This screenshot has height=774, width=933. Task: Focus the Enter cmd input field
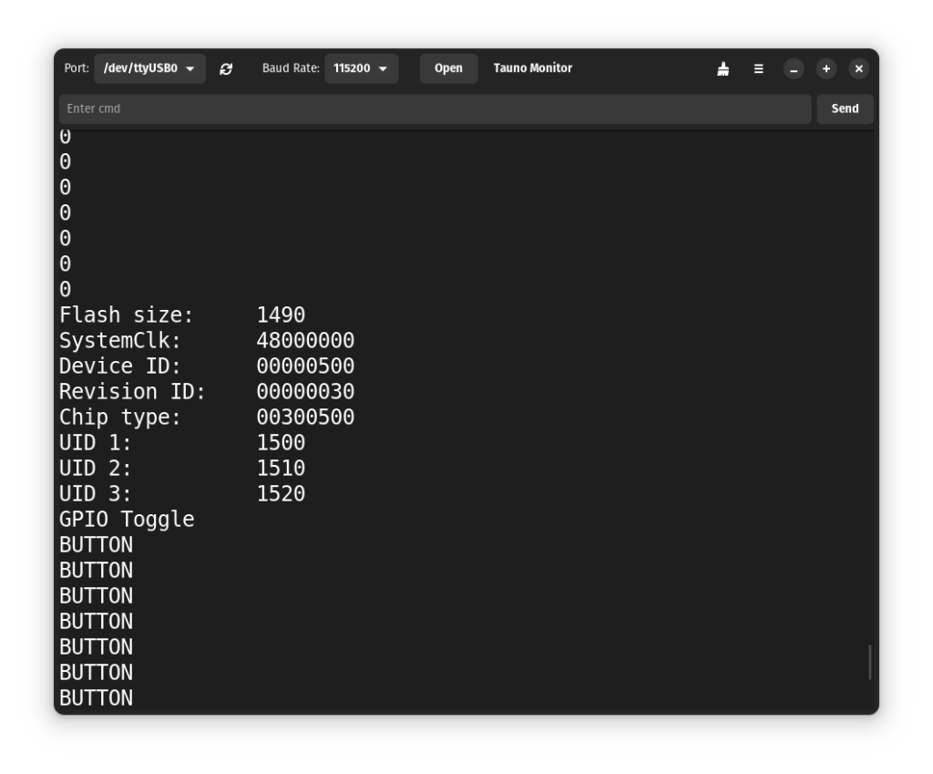[x=435, y=108]
